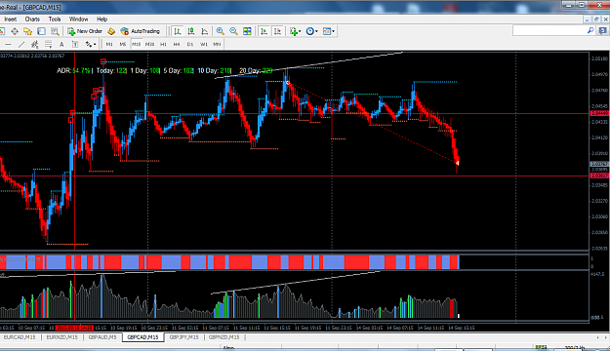Tile chart windows with the grid icon
The width and height of the screenshot is (610, 351).
[x=247, y=31]
